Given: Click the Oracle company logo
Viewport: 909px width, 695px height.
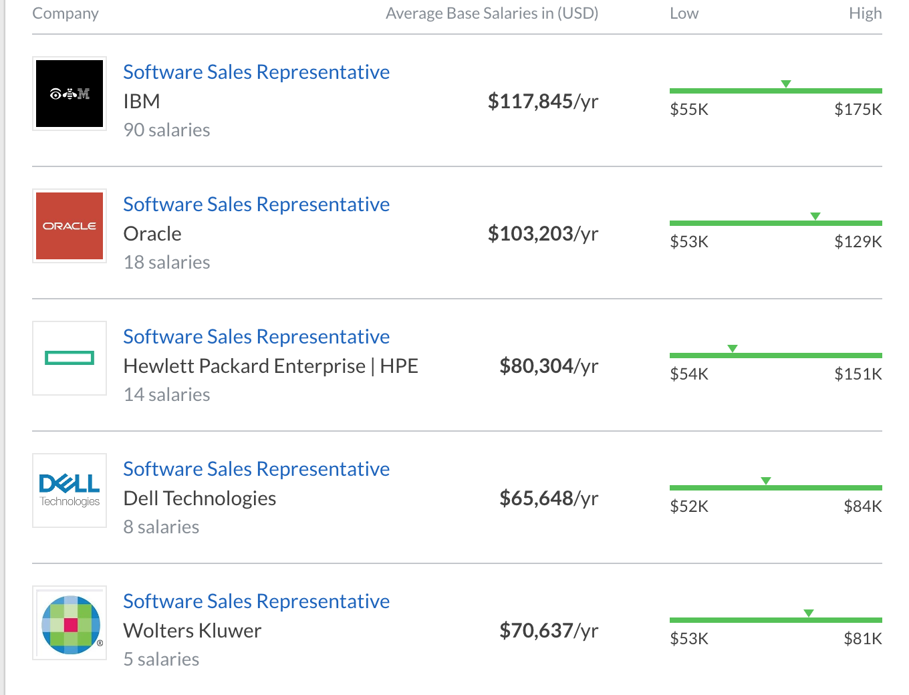Looking at the screenshot, I should click(x=70, y=226).
